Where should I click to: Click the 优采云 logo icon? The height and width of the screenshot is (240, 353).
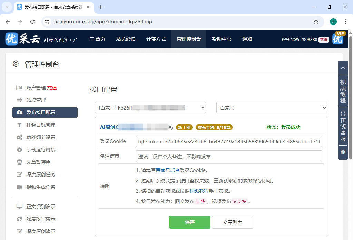click(11, 39)
